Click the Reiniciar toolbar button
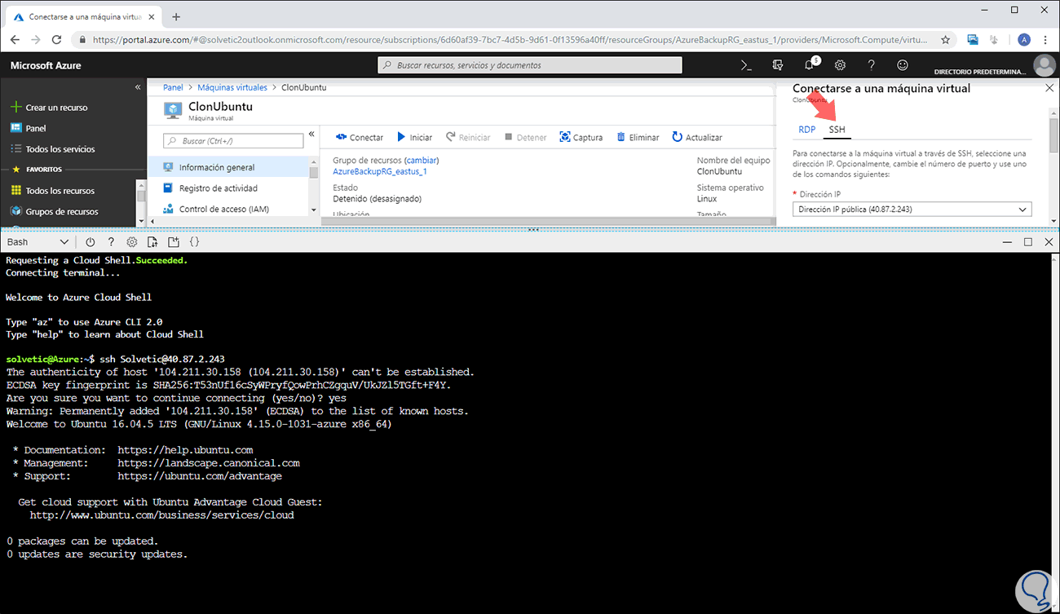Screen dimensions: 1060x614 pyautogui.click(x=467, y=138)
